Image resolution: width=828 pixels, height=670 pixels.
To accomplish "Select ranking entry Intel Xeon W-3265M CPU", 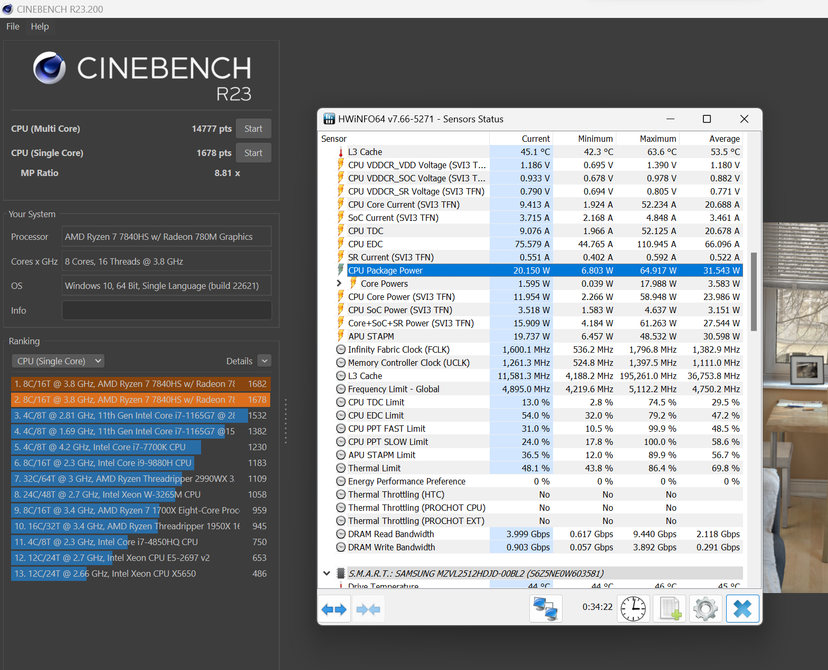I will (140, 494).
